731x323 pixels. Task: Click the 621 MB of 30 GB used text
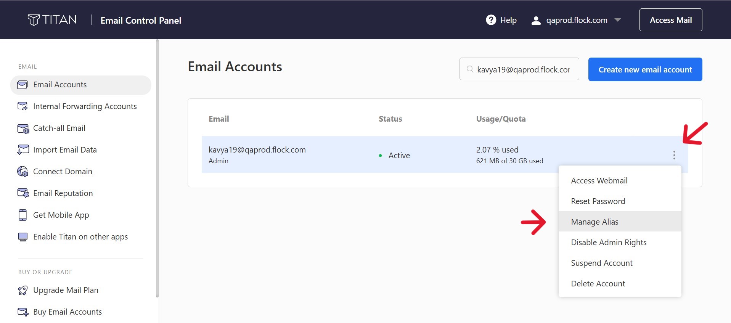[x=509, y=161]
